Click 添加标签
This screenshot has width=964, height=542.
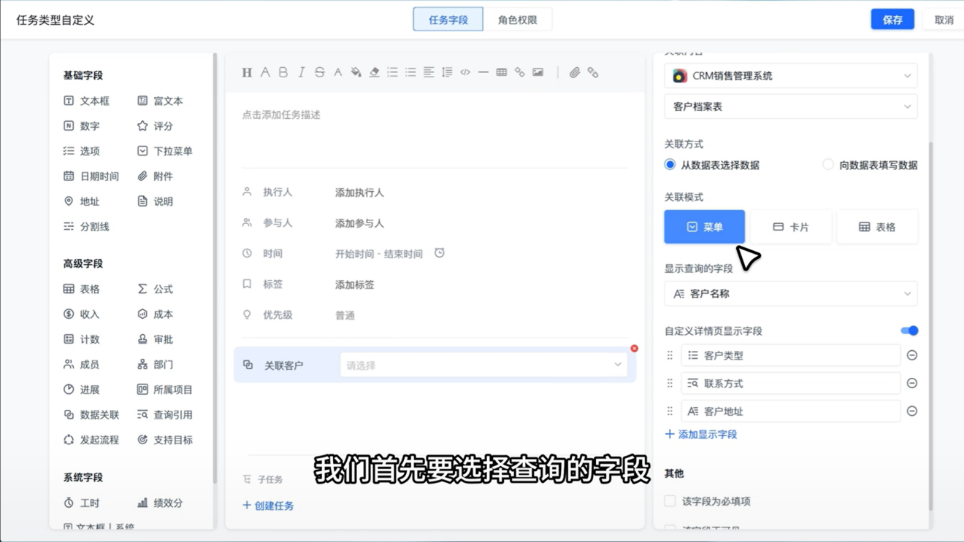pyautogui.click(x=354, y=284)
